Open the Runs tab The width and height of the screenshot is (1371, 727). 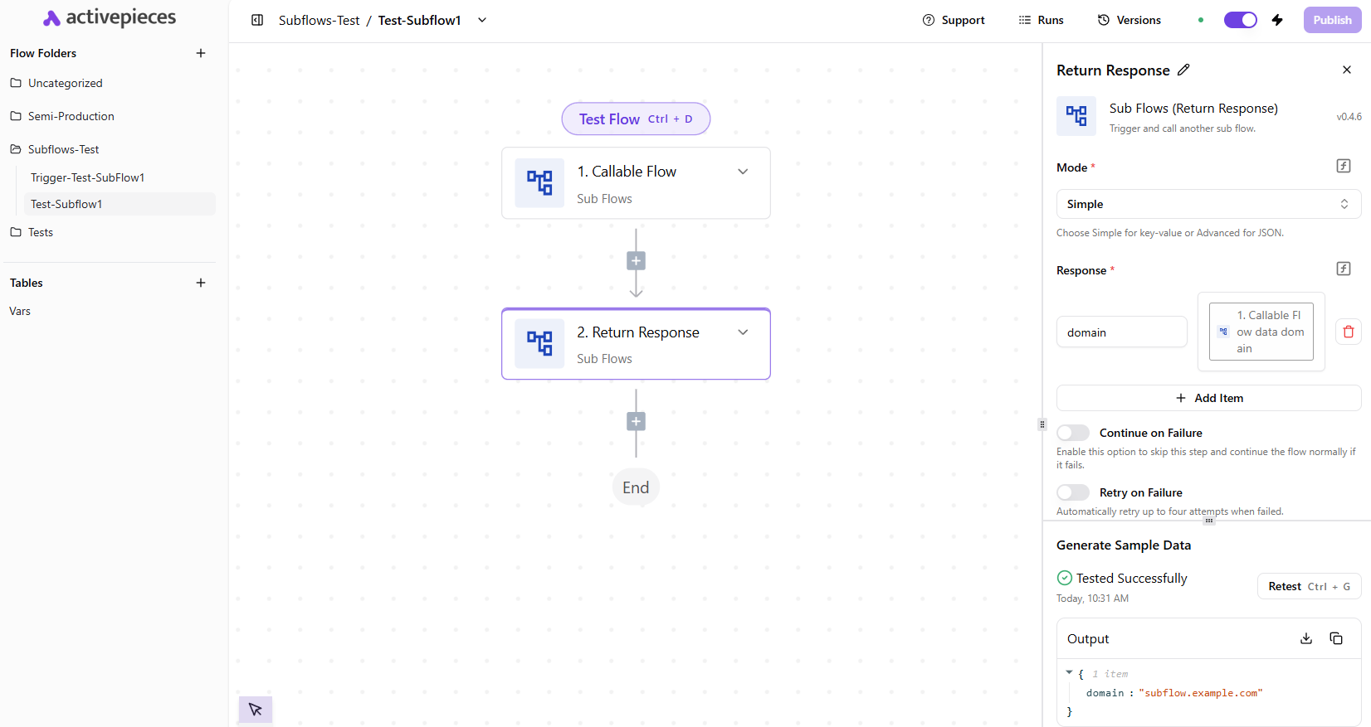(x=1041, y=20)
